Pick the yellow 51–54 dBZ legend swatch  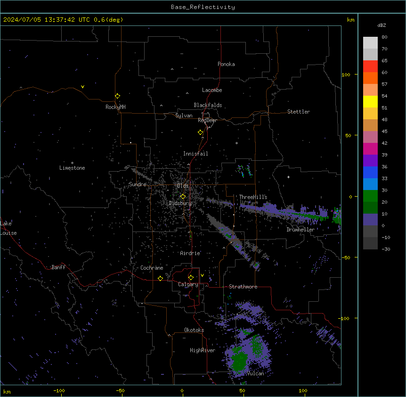[370, 101]
